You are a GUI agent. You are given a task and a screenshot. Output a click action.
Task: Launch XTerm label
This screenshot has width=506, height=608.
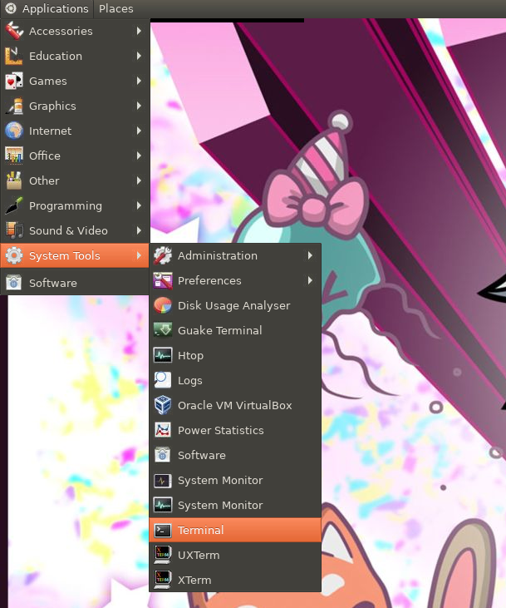194,580
